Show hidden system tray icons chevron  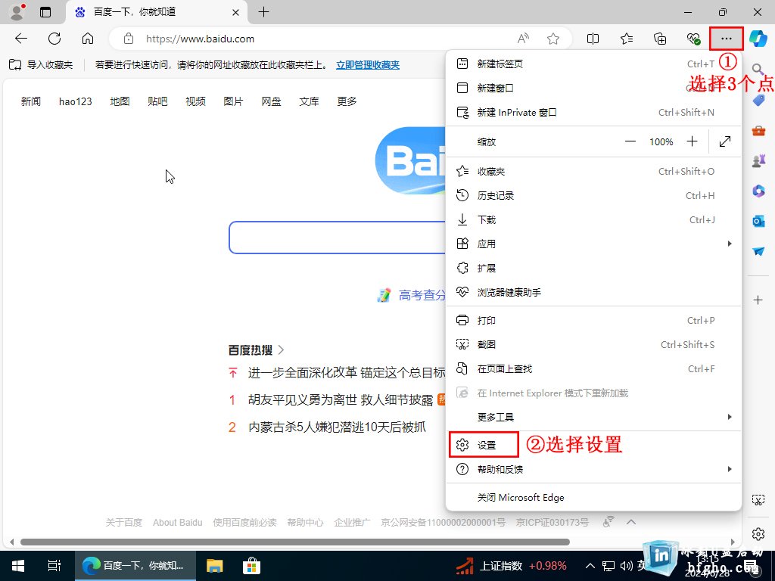click(590, 566)
